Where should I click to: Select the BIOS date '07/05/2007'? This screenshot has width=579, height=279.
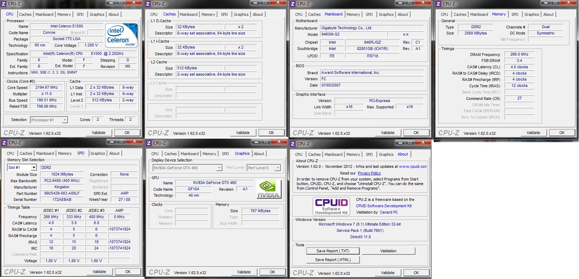click(372, 85)
